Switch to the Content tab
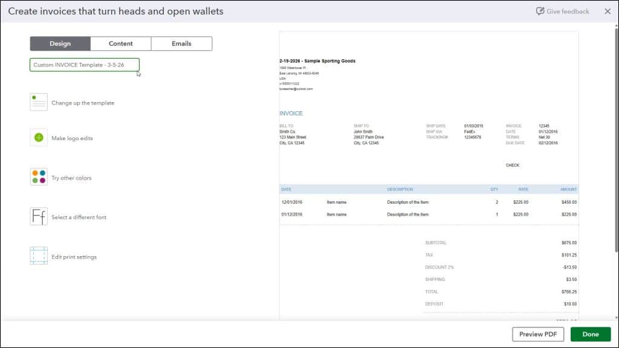Image resolution: width=619 pixels, height=348 pixels. (121, 43)
